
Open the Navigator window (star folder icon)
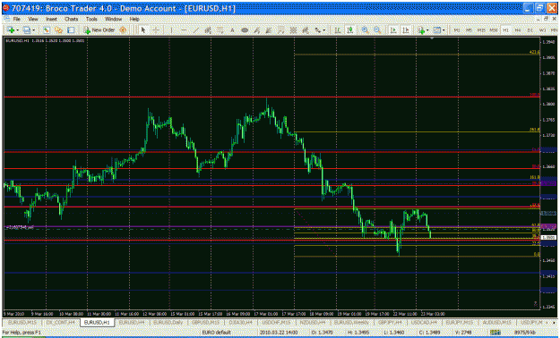[58, 30]
